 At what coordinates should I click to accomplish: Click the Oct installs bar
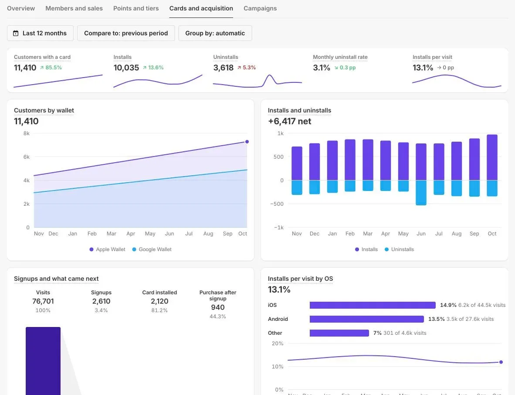tap(491, 157)
